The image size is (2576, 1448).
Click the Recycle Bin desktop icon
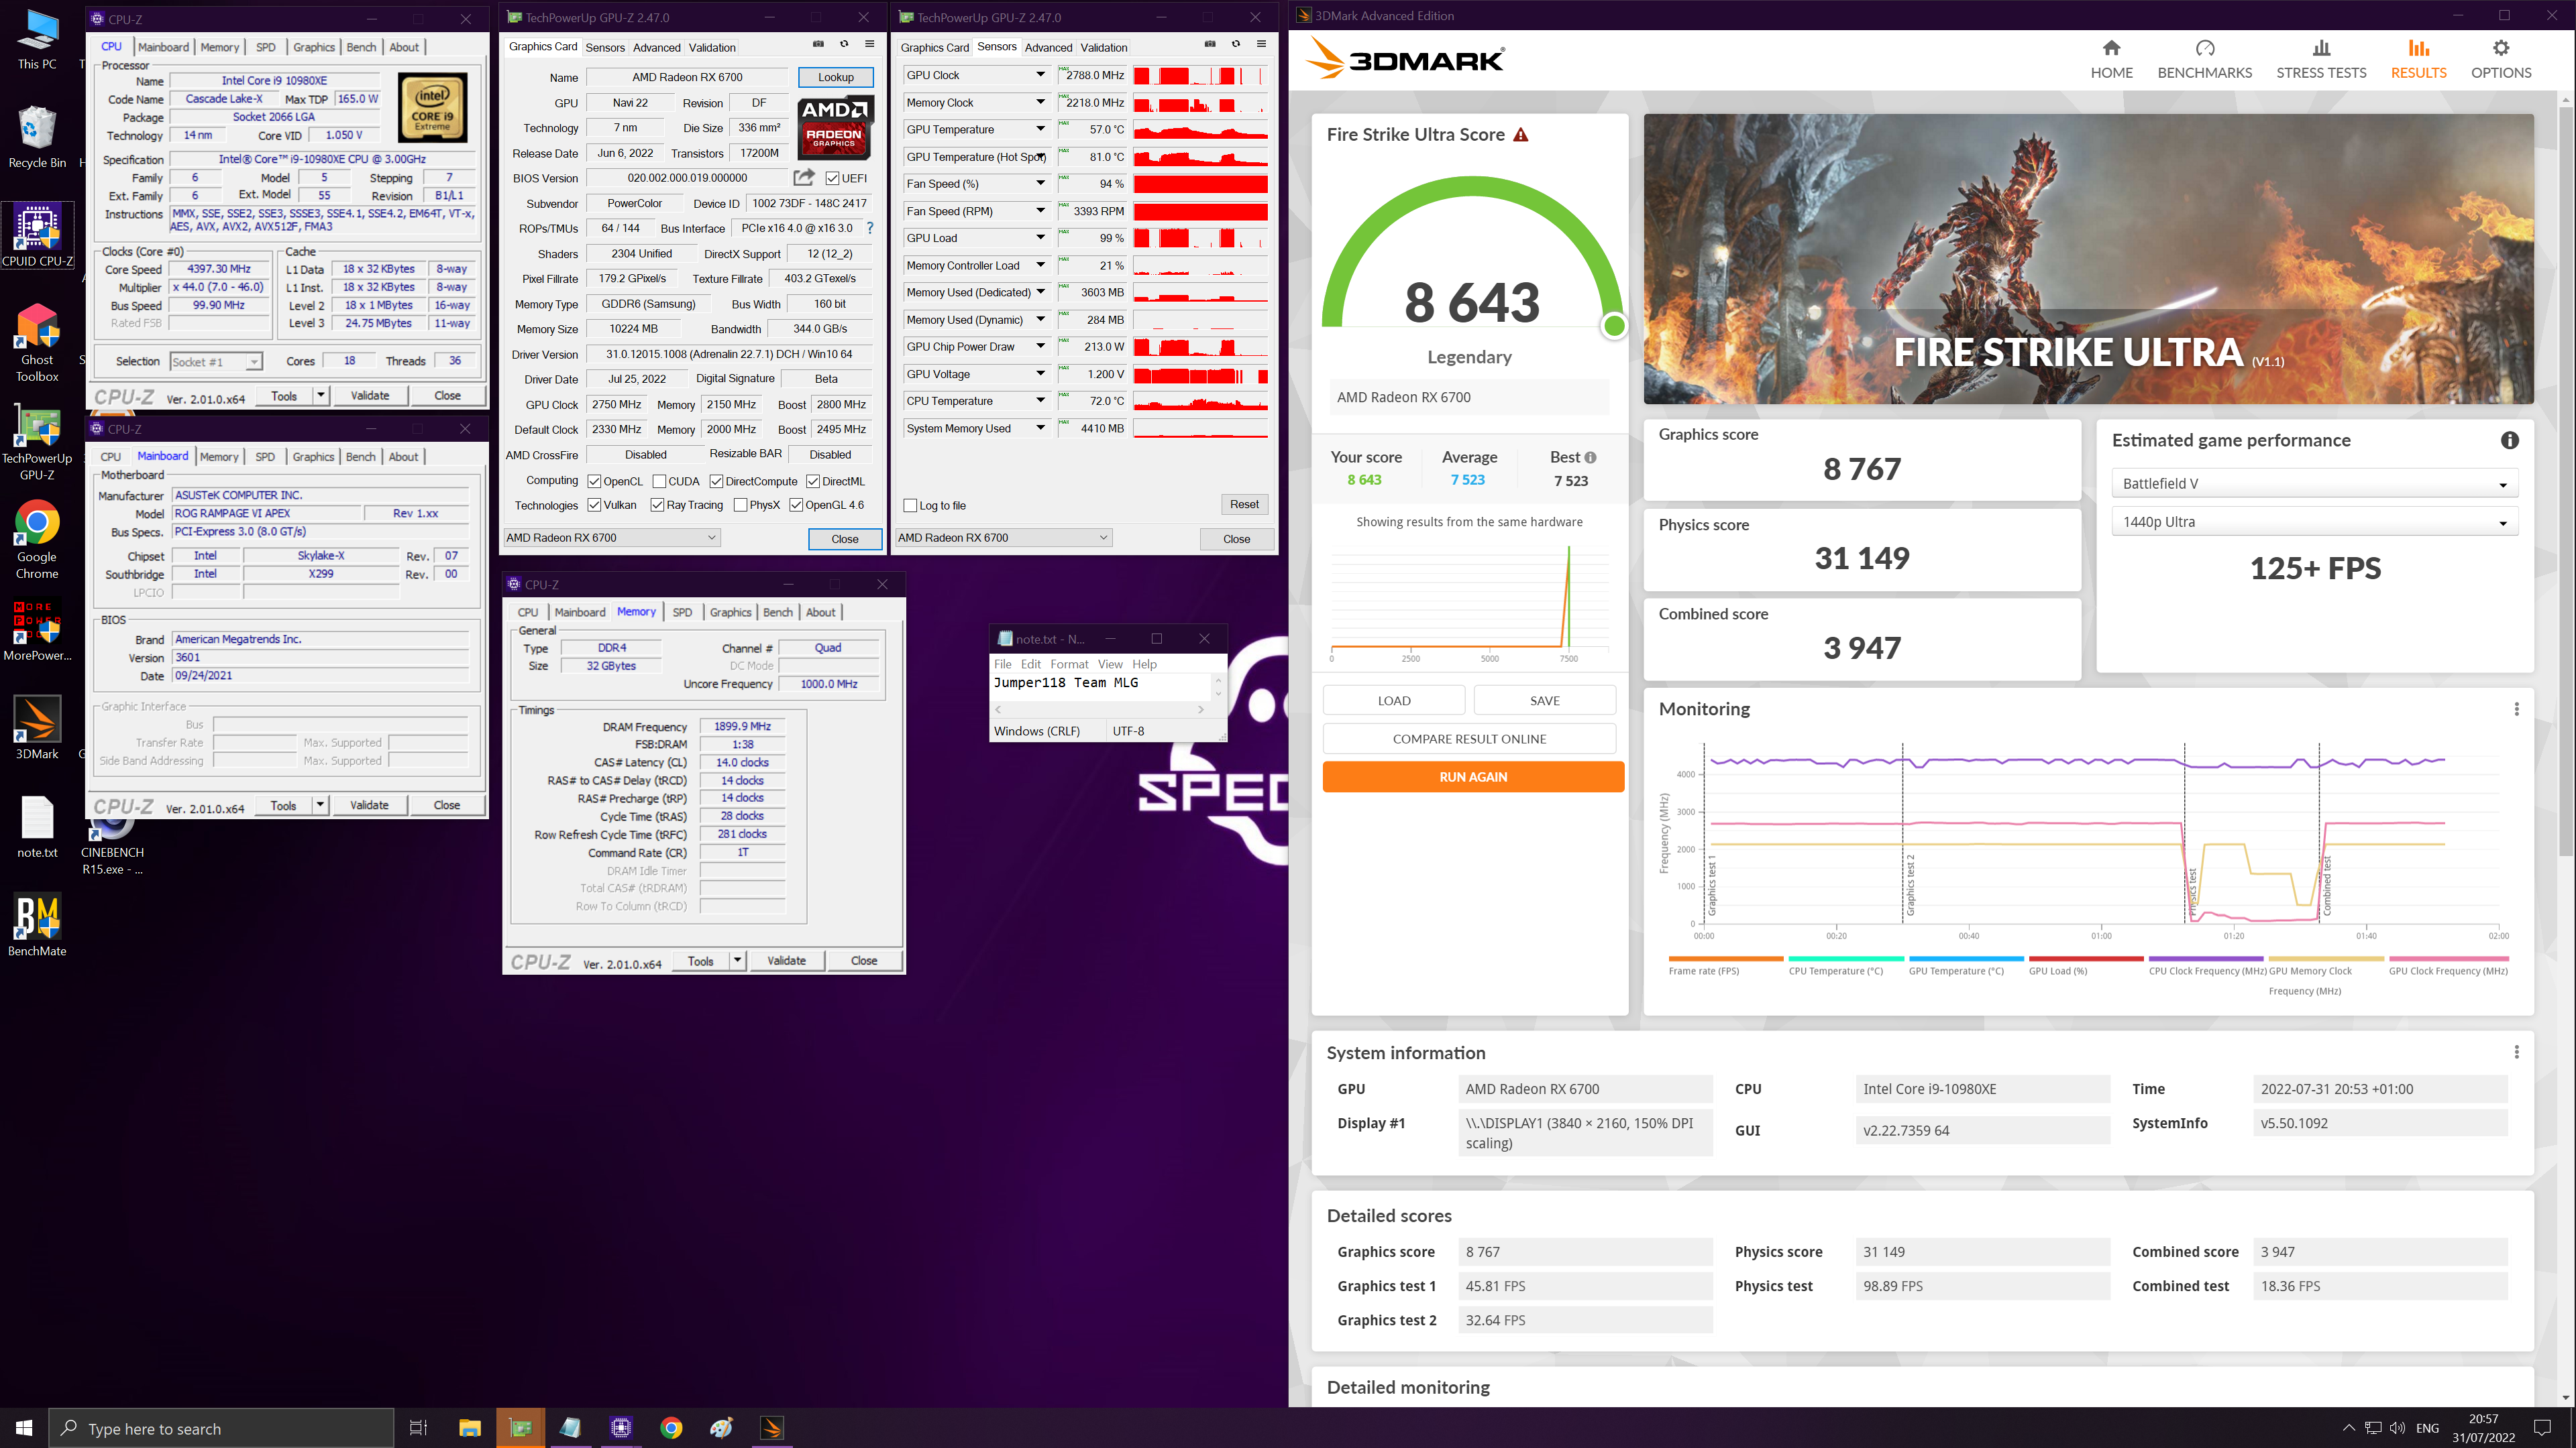37,137
